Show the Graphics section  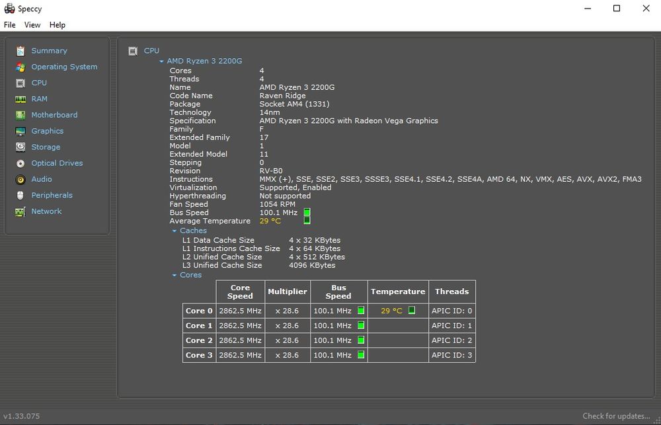point(47,131)
